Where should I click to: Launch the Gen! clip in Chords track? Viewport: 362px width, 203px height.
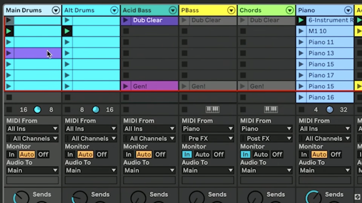(x=242, y=86)
